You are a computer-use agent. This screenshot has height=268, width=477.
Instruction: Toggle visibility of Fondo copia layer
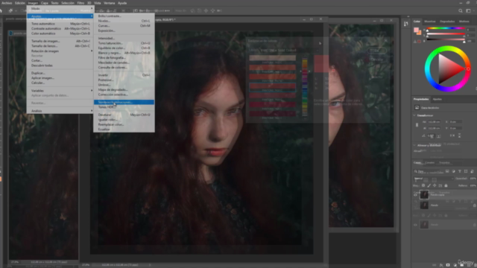415,194
